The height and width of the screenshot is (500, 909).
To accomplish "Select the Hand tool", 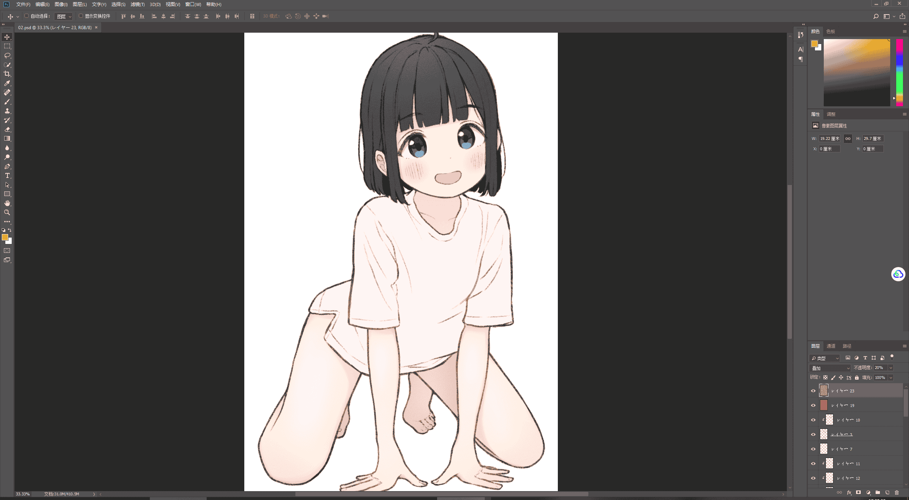I will coord(7,203).
